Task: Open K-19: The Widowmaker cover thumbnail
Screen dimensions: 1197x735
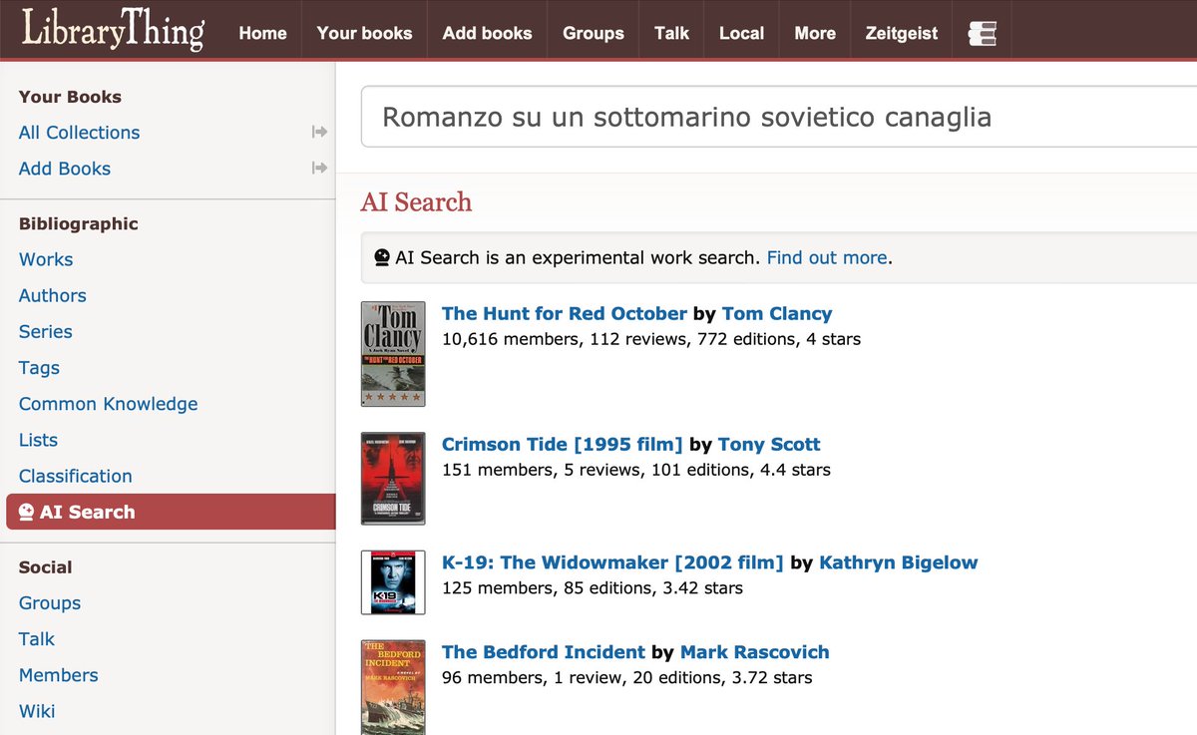Action: click(x=393, y=582)
